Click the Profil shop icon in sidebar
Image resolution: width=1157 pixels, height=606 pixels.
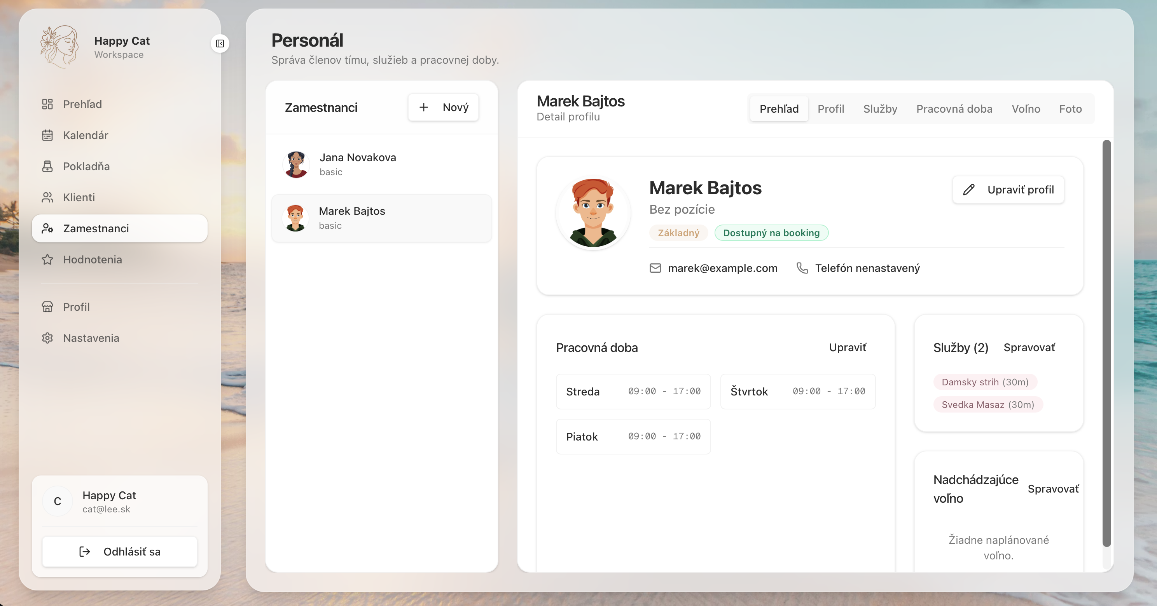tap(47, 307)
